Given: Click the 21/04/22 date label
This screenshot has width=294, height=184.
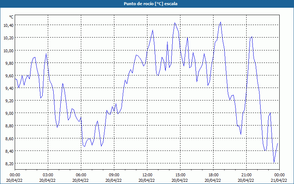Looking at the screenshot, I should 279,180.
